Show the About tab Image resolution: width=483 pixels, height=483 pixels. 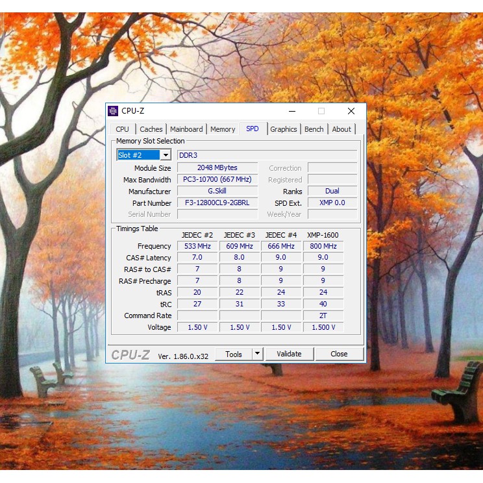coord(341,129)
